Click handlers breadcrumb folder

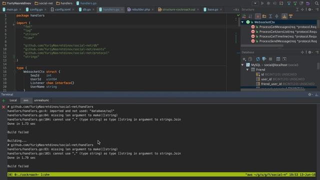tap(64, 3)
